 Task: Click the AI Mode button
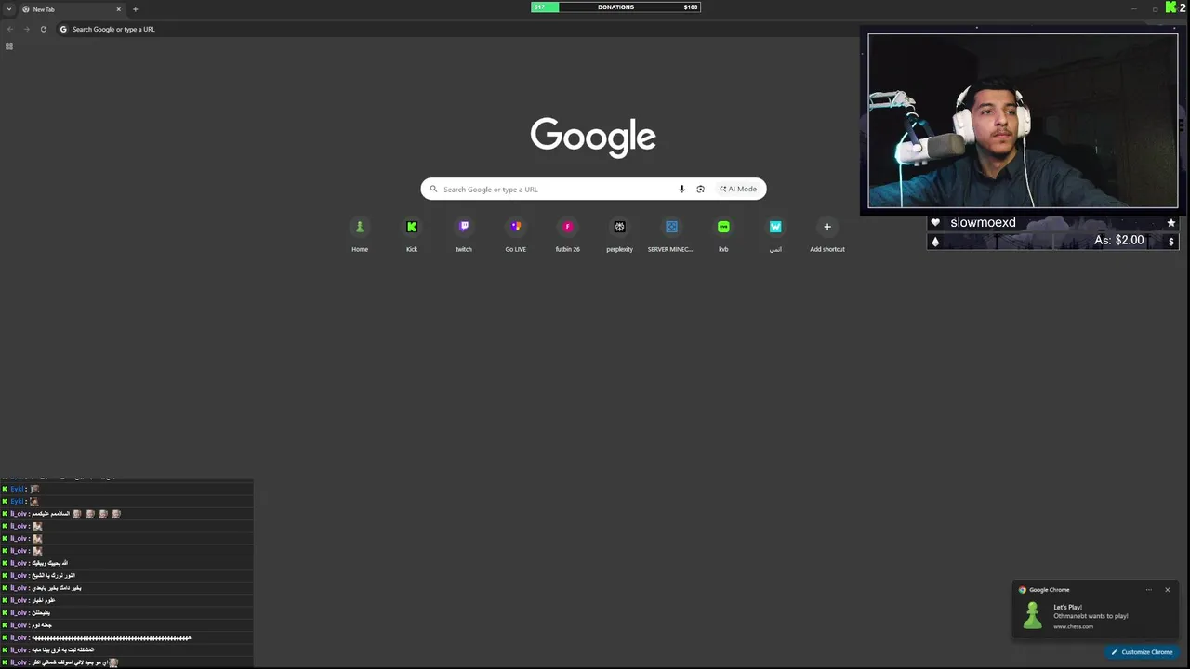738,189
